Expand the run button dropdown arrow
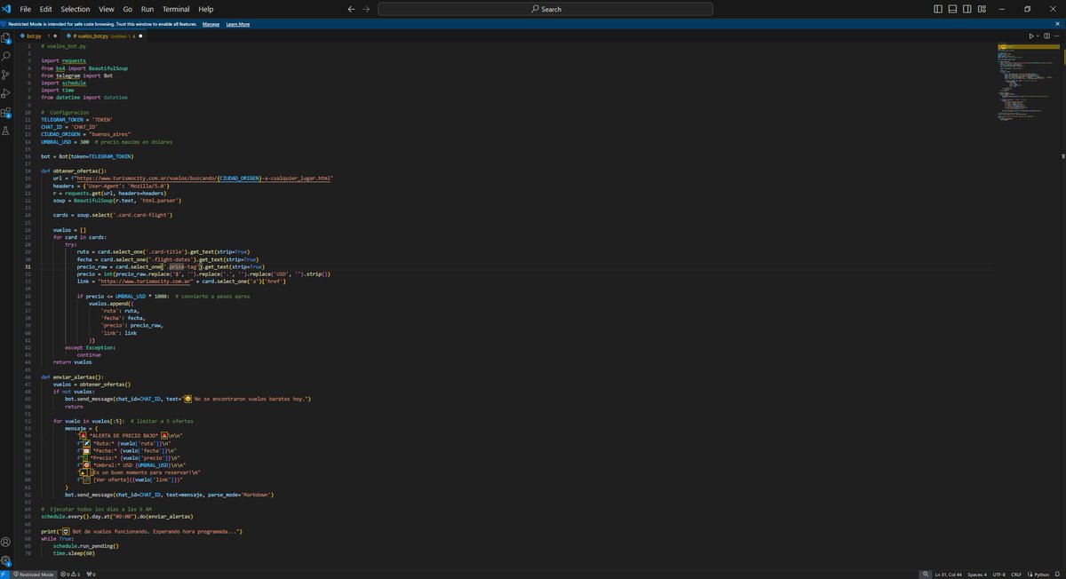The image size is (1066, 579). pos(1038,36)
